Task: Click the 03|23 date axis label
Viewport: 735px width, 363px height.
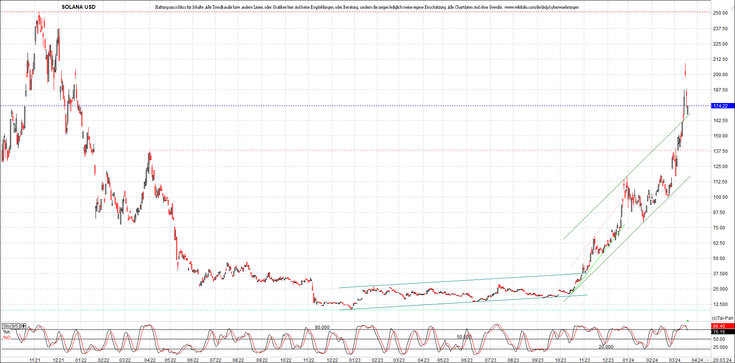Action: (x=399, y=360)
